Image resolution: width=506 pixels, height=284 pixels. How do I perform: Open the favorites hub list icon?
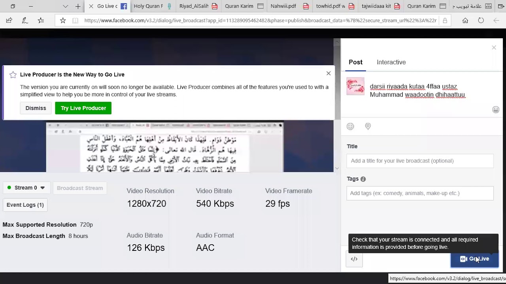click(x=41, y=21)
